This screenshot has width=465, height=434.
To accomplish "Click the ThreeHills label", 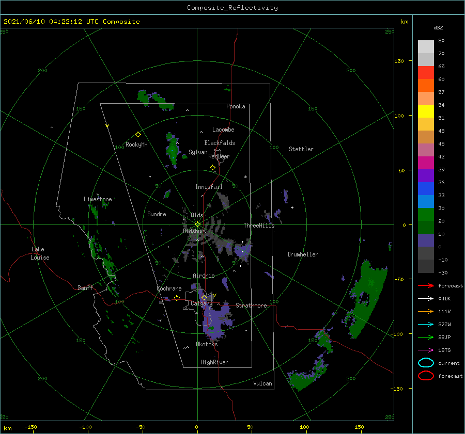I will coord(259,226).
